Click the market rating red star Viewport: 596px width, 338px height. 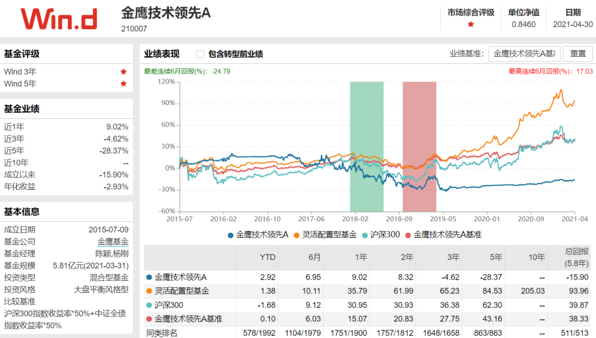coord(471,24)
